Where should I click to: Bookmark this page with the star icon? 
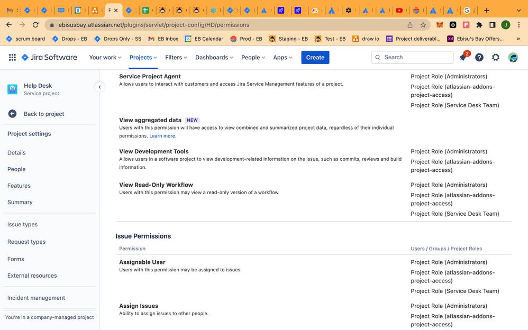(x=423, y=25)
